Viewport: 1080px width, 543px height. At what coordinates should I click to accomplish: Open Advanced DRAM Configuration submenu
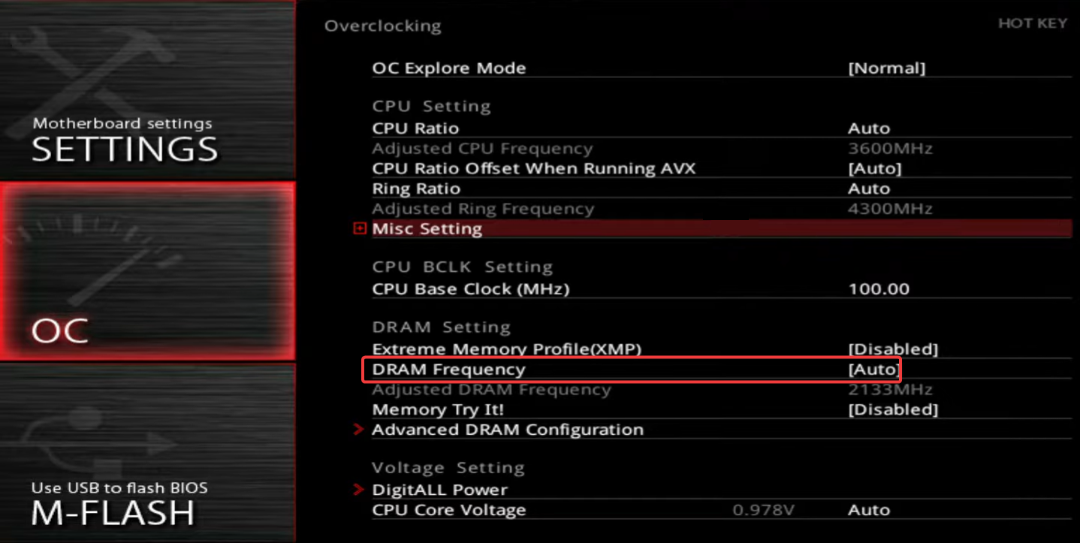point(508,430)
